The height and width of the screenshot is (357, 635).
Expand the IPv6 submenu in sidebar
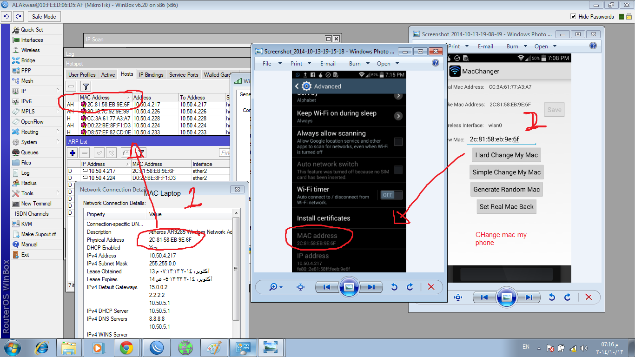tap(58, 100)
